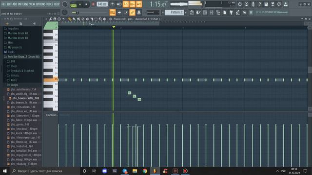
Task: Click the undo history power icon
Action: [x=240, y=4]
